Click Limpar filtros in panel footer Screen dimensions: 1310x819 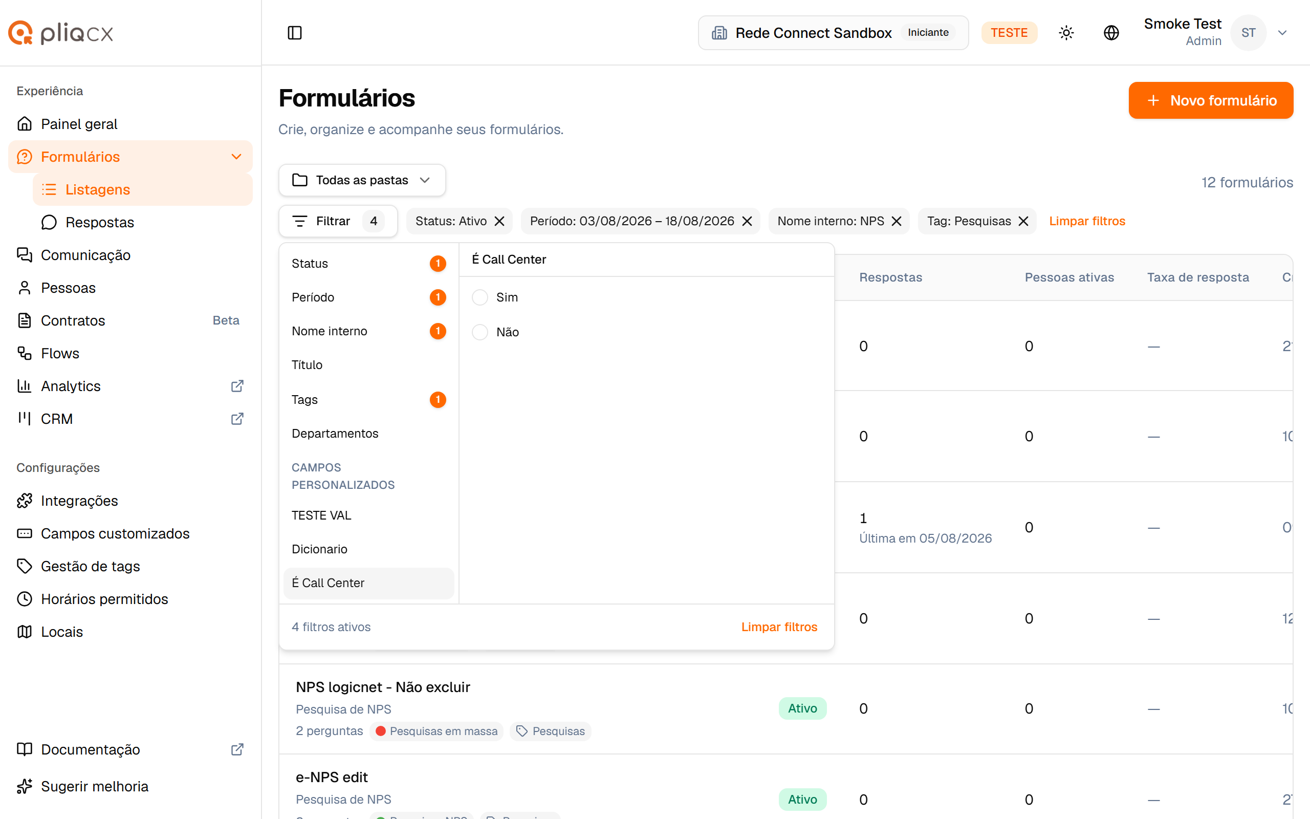[779, 627]
